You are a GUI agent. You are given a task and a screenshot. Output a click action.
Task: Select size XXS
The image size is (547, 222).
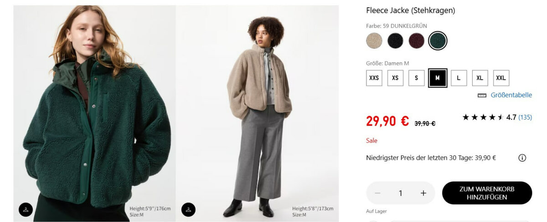click(374, 78)
